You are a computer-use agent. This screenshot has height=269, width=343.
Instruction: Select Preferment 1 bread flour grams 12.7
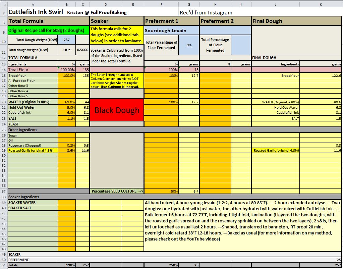[189, 76]
